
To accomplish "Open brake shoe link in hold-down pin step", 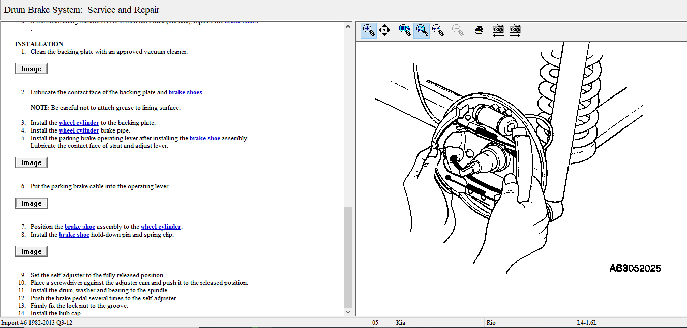I will [x=74, y=235].
